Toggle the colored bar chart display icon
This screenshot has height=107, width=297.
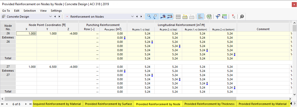point(200,16)
